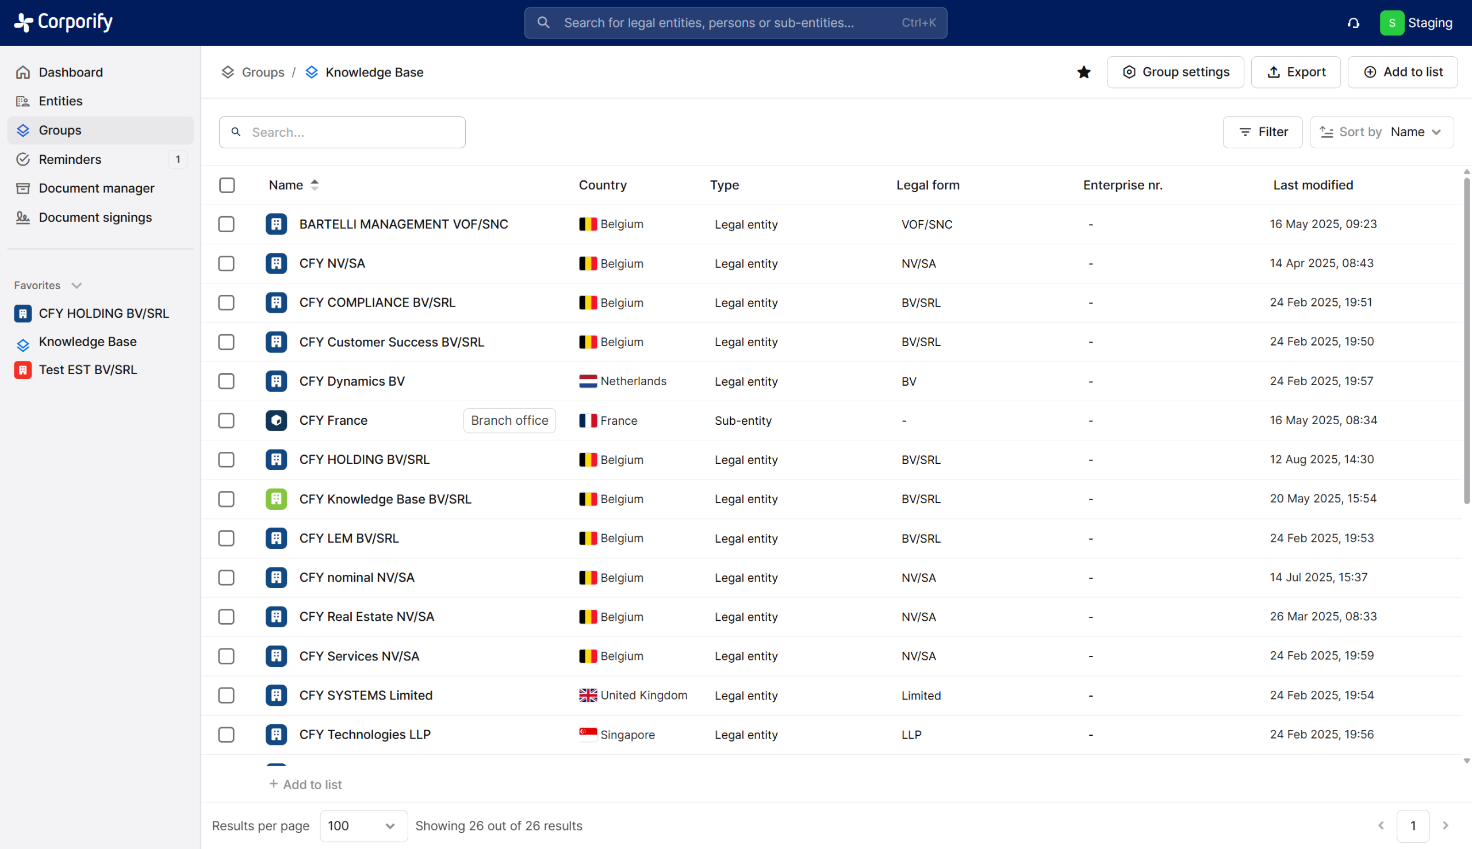
Task: Click CFY France sub-entity icon
Action: point(277,420)
